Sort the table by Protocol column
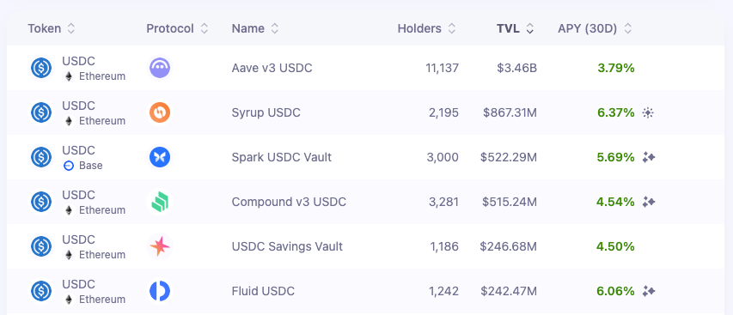The width and height of the screenshot is (733, 315). point(177,28)
